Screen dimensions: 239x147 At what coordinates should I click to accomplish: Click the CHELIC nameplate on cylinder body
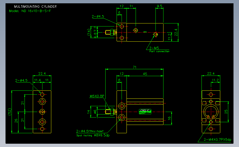pos(145,112)
